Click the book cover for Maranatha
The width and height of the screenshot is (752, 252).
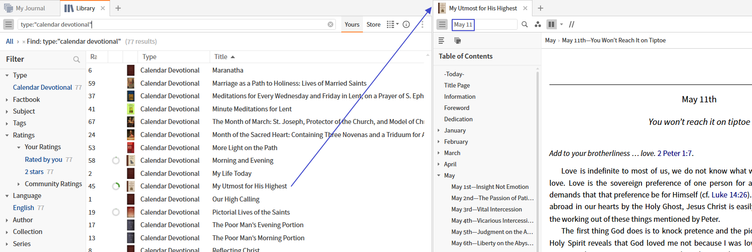pos(131,70)
